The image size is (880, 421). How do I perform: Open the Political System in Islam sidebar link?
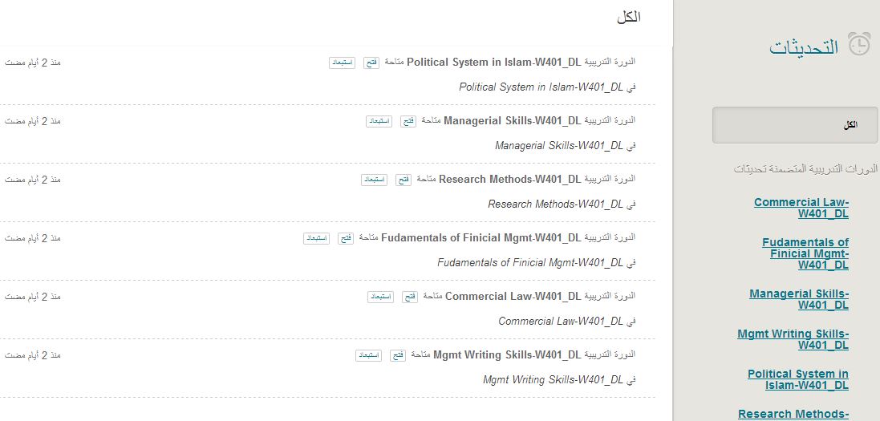click(x=797, y=379)
